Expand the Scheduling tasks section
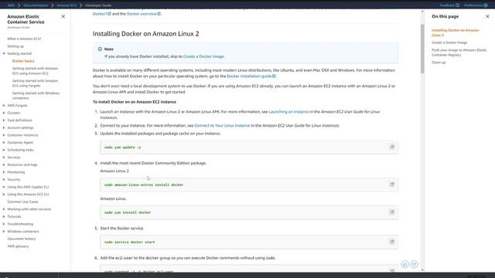This screenshot has height=278, width=495. [x=4, y=150]
